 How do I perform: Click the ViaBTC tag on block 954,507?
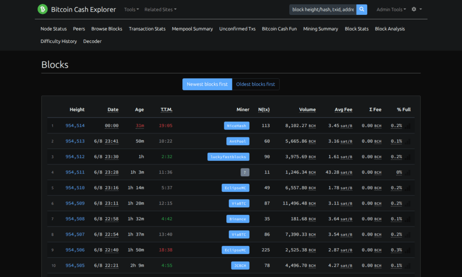pyautogui.click(x=239, y=234)
